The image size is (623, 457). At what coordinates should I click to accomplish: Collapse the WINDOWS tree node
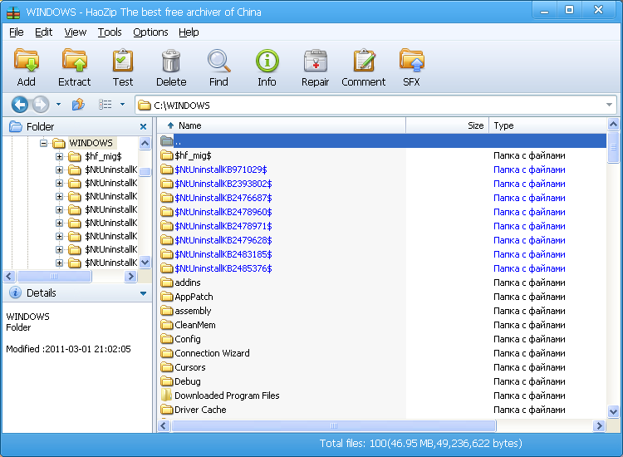[44, 143]
